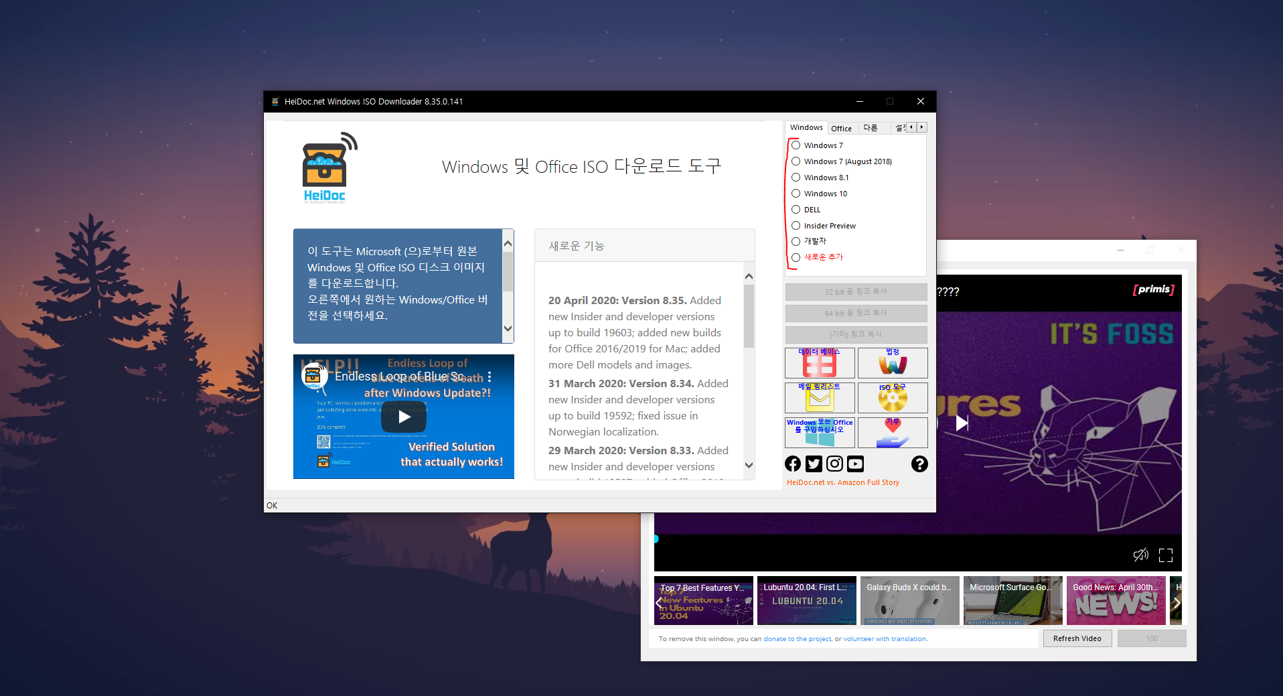Open the 데이터 베이스 database tile
Screen dimensions: 1283x696
[x=820, y=362]
